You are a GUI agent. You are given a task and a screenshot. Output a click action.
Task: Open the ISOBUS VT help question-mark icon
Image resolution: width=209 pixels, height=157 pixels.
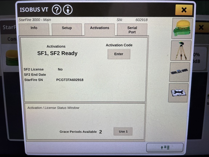pos(57,10)
